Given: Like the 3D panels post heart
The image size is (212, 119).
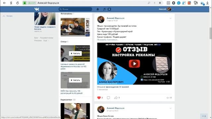Looking at the screenshot, I should click(x=99, y=98).
